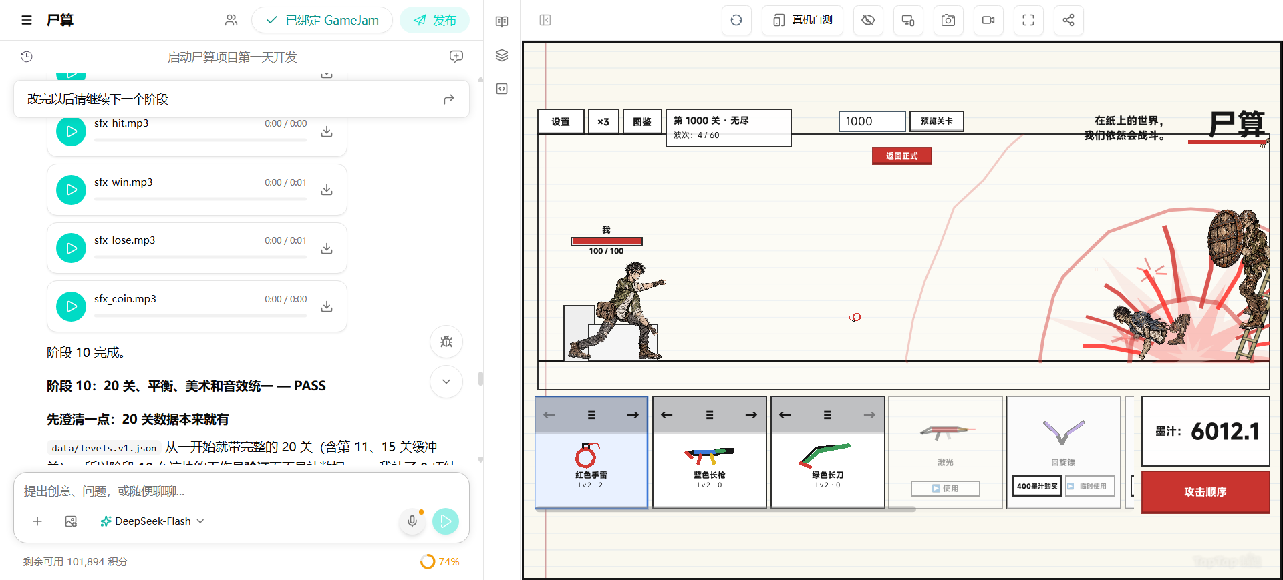The image size is (1283, 580).
Task: Open the screenshot camera tool
Action: [x=948, y=20]
